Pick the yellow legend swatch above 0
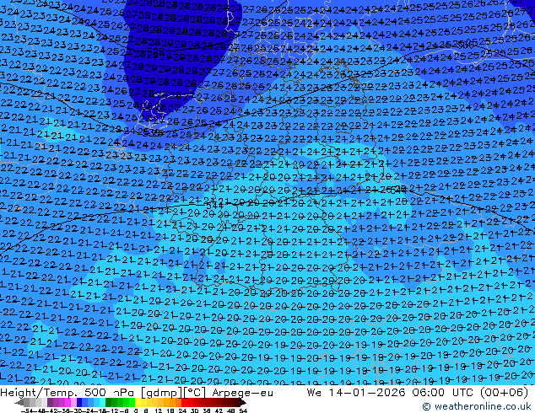535x413 pixels. pos(138,402)
